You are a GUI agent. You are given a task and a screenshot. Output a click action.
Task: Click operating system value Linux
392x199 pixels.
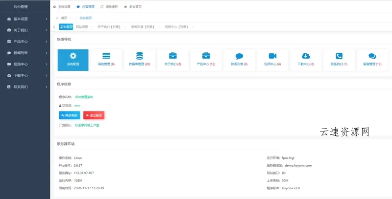[78, 158]
